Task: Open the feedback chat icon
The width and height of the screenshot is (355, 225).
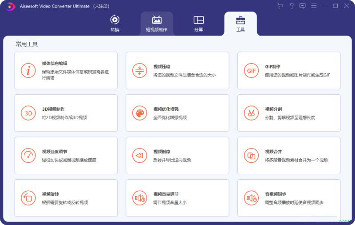Action: [303, 6]
